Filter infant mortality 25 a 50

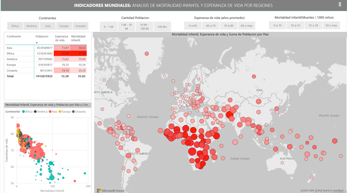coord(314,25)
